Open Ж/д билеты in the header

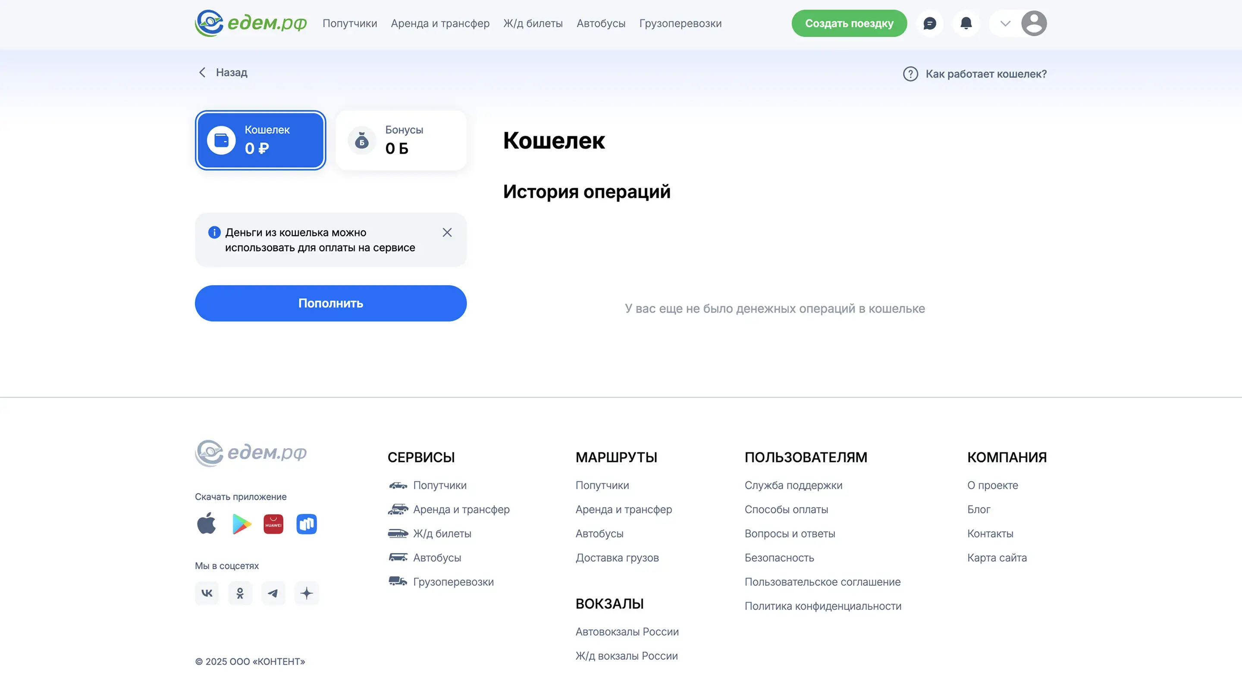pos(533,23)
